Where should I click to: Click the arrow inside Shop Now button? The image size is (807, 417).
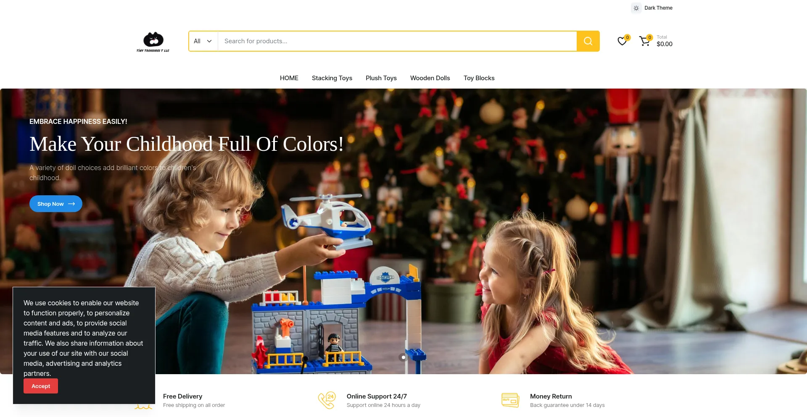(x=71, y=204)
